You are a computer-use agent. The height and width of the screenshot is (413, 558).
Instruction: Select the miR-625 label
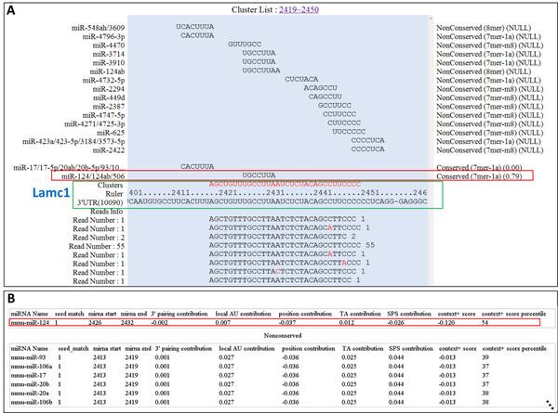coord(111,133)
